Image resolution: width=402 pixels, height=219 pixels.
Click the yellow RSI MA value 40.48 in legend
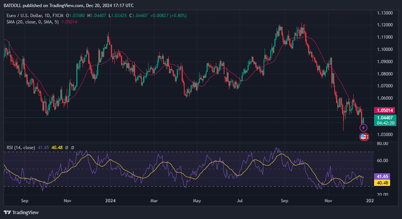(x=57, y=148)
